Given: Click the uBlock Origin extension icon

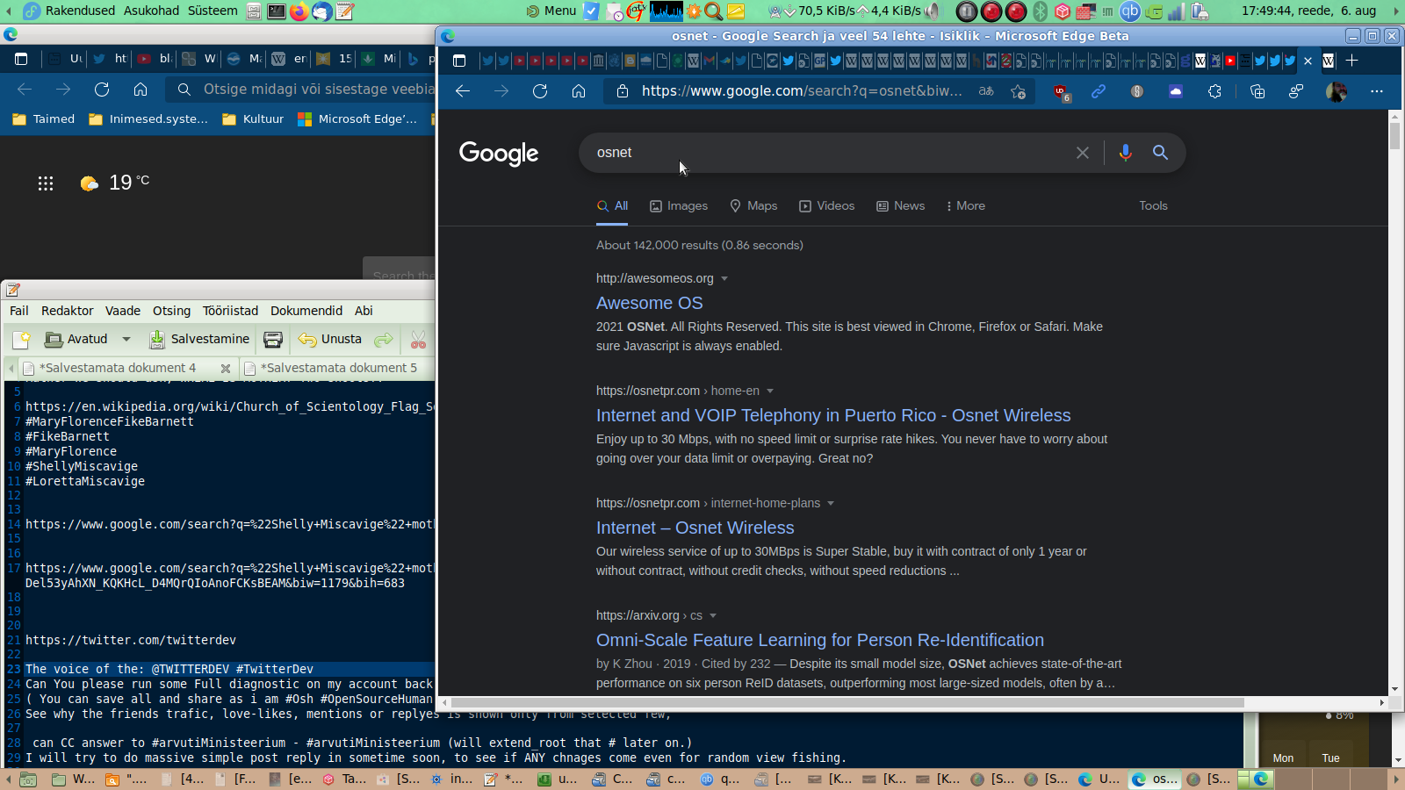Looking at the screenshot, I should 1061,91.
